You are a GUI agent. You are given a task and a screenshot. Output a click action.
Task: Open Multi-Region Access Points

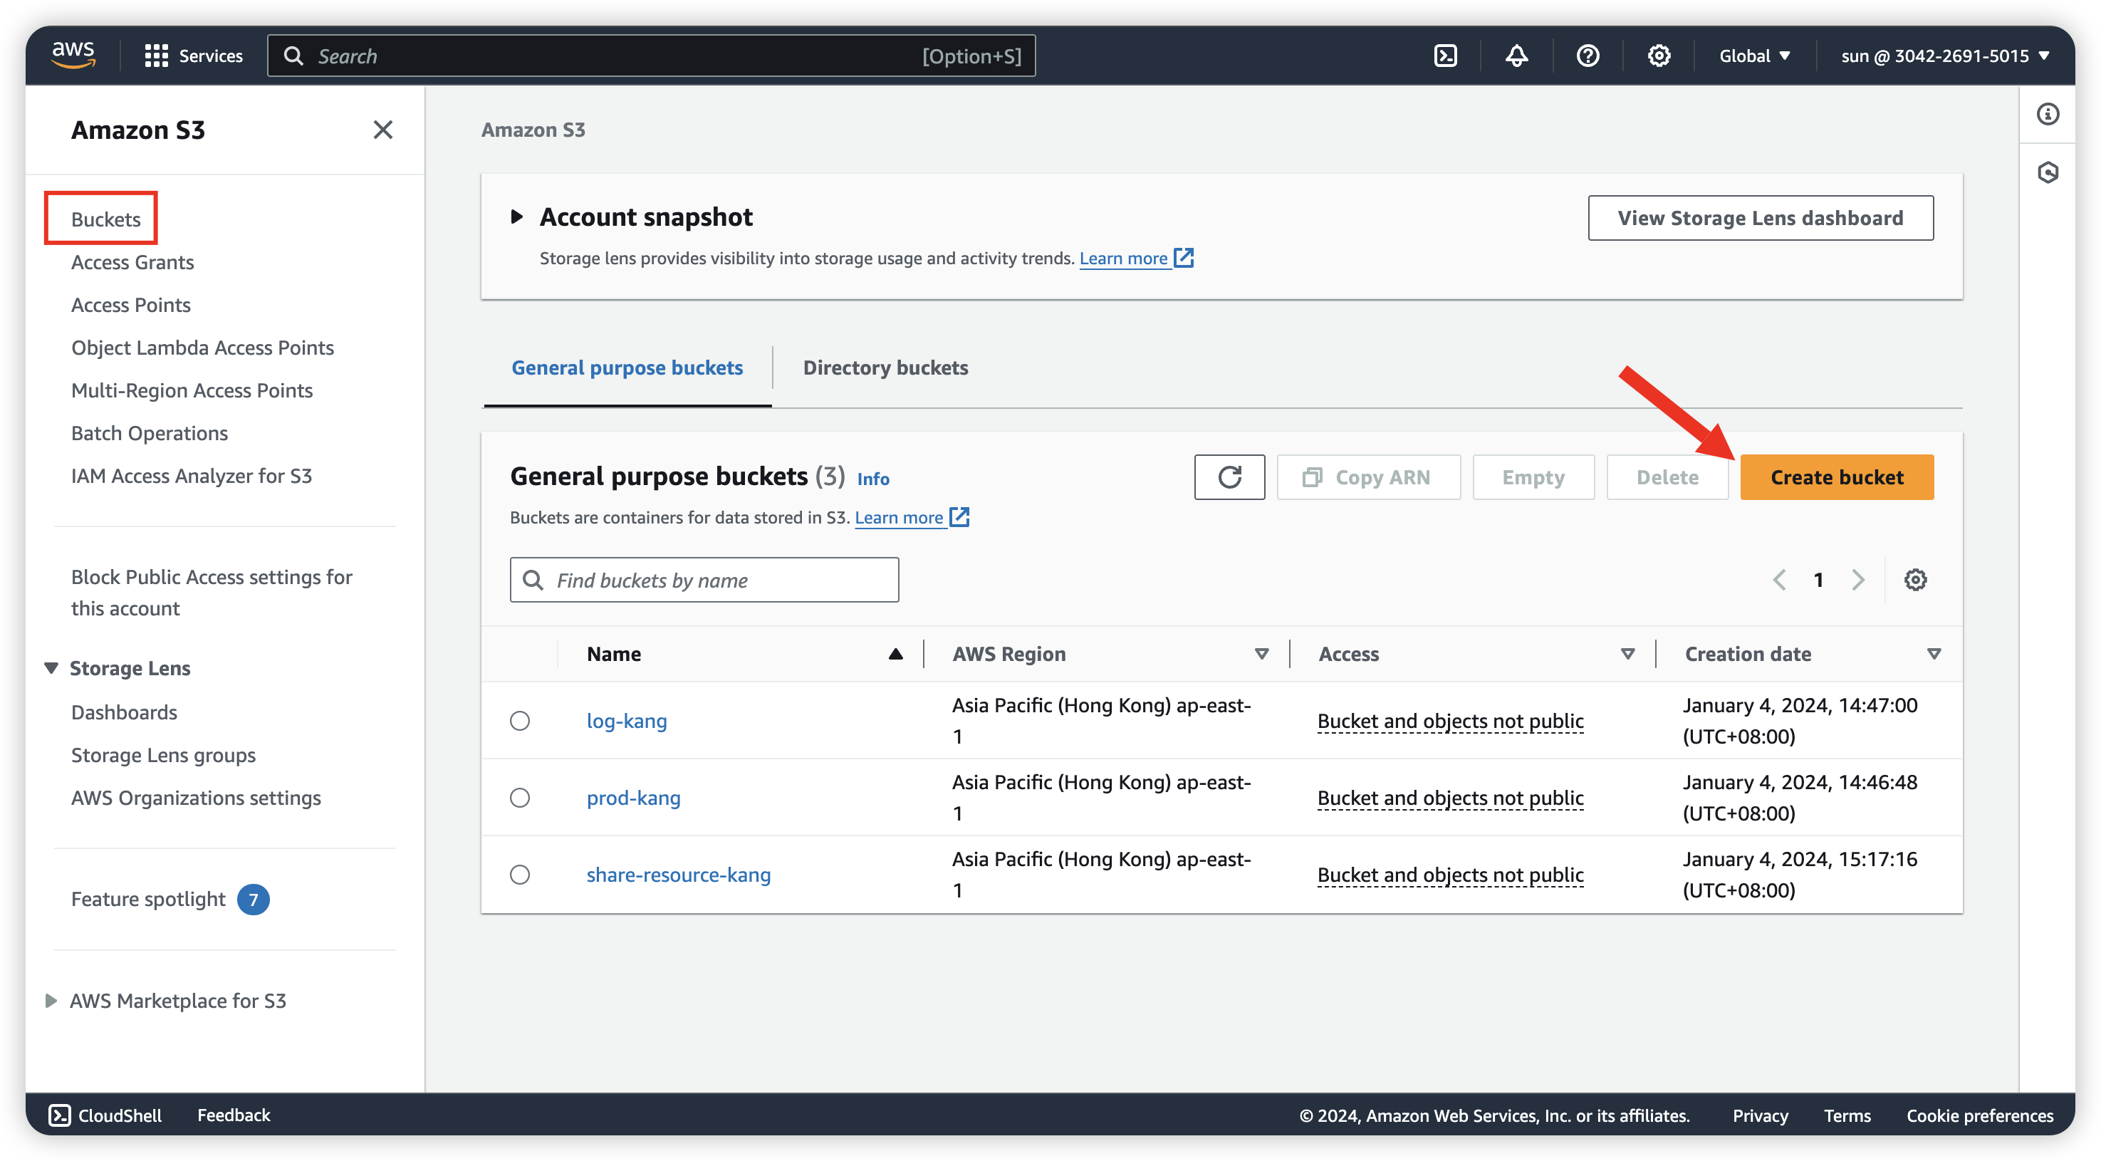click(192, 390)
